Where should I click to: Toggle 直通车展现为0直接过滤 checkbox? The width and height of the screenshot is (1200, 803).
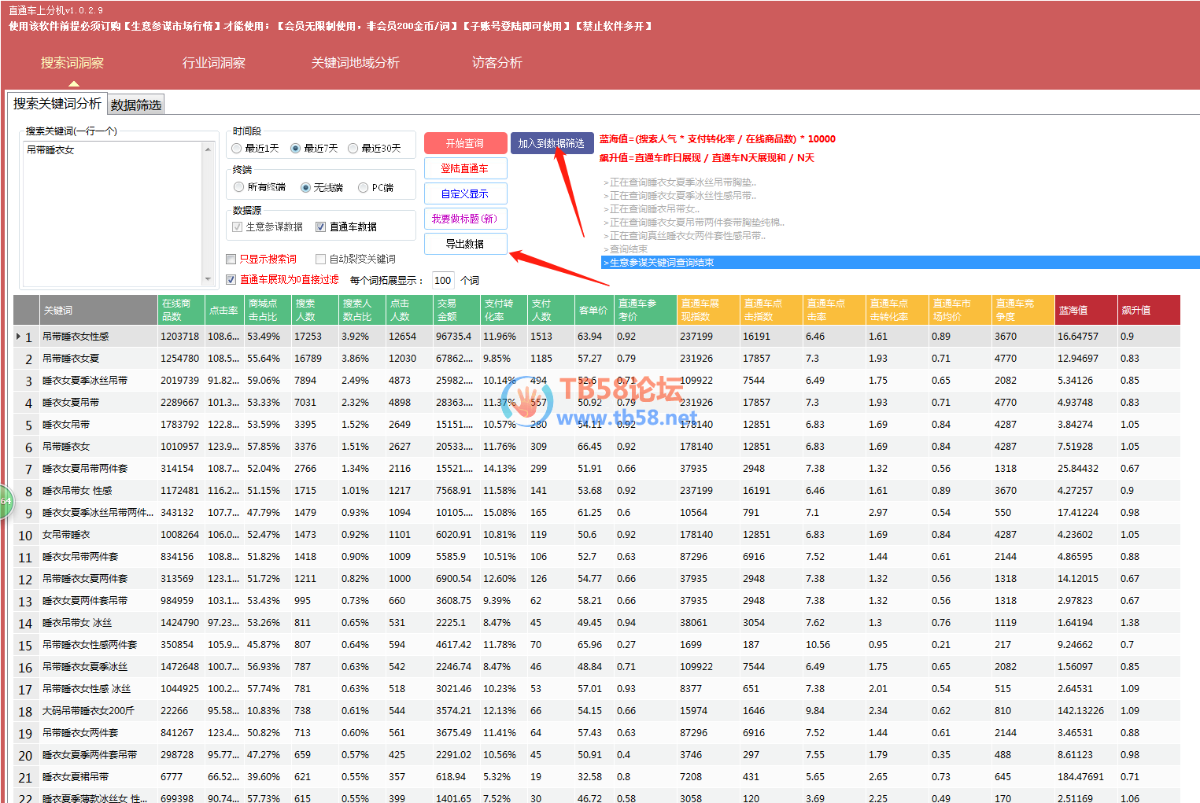click(x=231, y=279)
